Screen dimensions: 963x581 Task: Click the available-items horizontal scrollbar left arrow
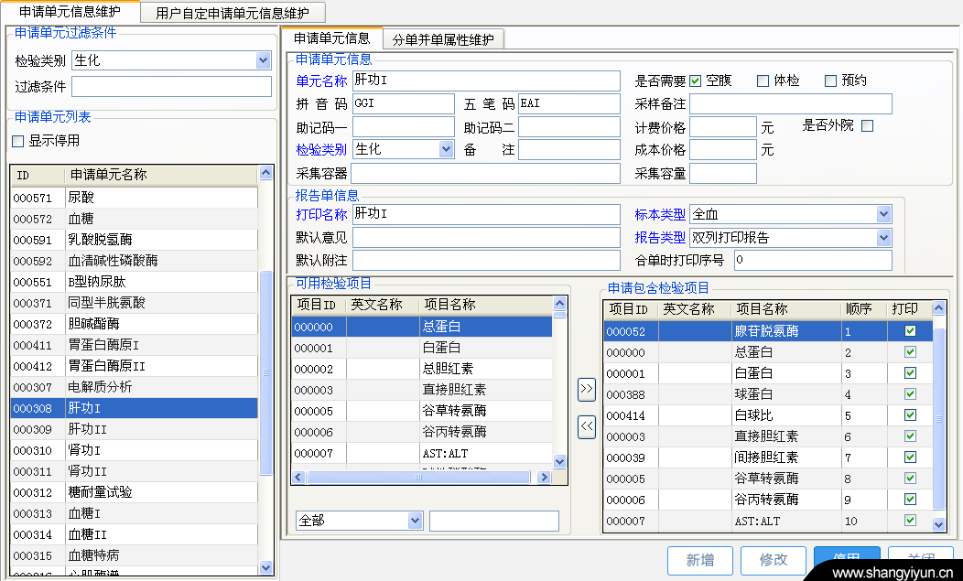pyautogui.click(x=298, y=478)
